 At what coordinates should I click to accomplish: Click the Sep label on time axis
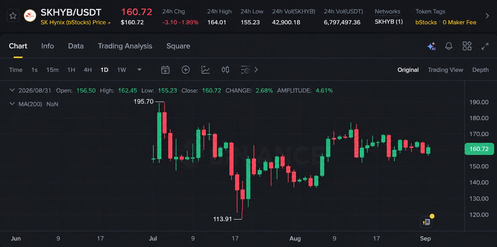click(x=426, y=239)
